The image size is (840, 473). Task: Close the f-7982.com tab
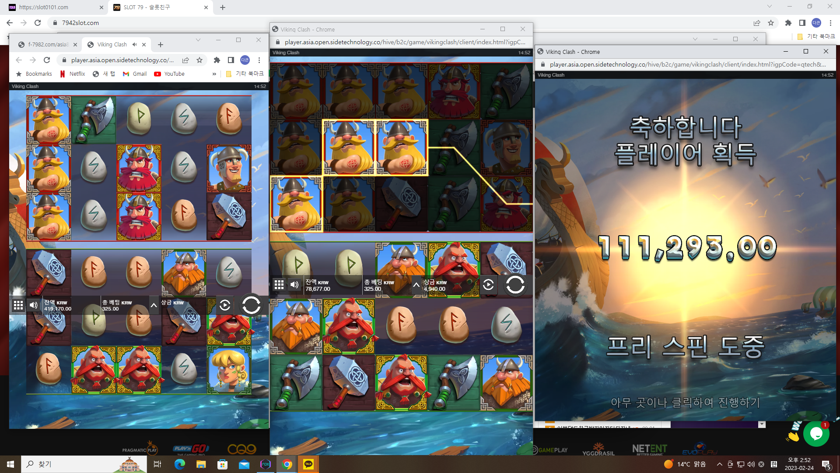(x=75, y=45)
